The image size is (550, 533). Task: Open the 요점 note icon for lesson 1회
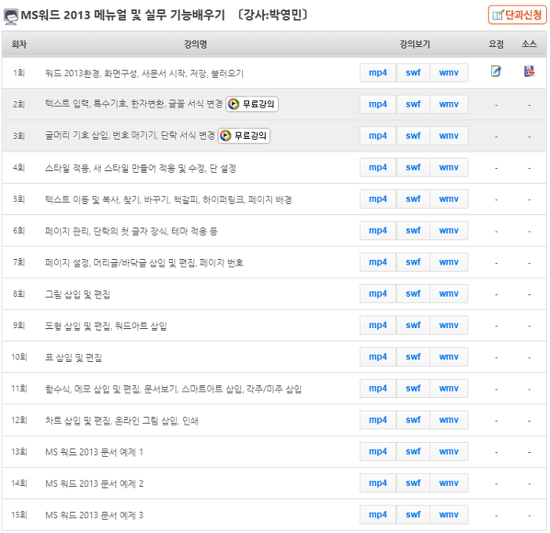(496, 71)
